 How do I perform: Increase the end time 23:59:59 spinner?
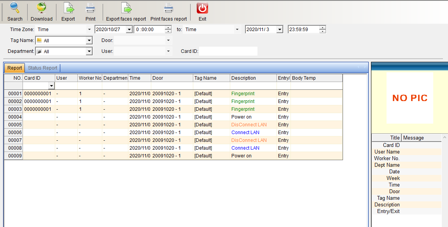(323, 28)
